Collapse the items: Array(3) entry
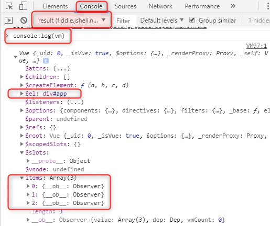The width and height of the screenshot is (270, 226). coord(21,178)
